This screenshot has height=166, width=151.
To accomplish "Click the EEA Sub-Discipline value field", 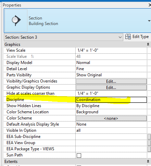I will 111,137.
